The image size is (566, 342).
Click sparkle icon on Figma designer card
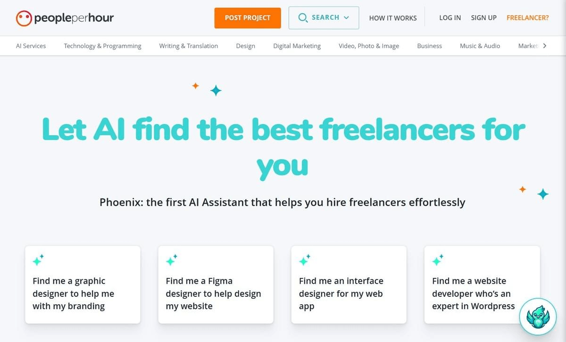click(171, 260)
